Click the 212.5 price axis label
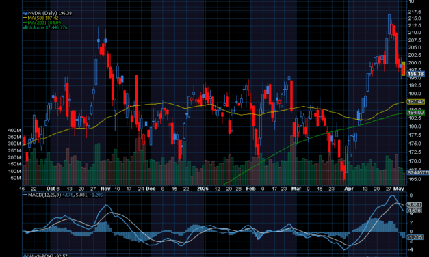This screenshot has width=429, height=257. pyautogui.click(x=415, y=25)
